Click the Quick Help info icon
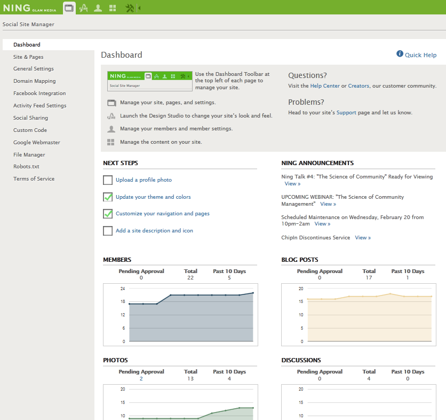The image size is (446, 420). click(400, 53)
